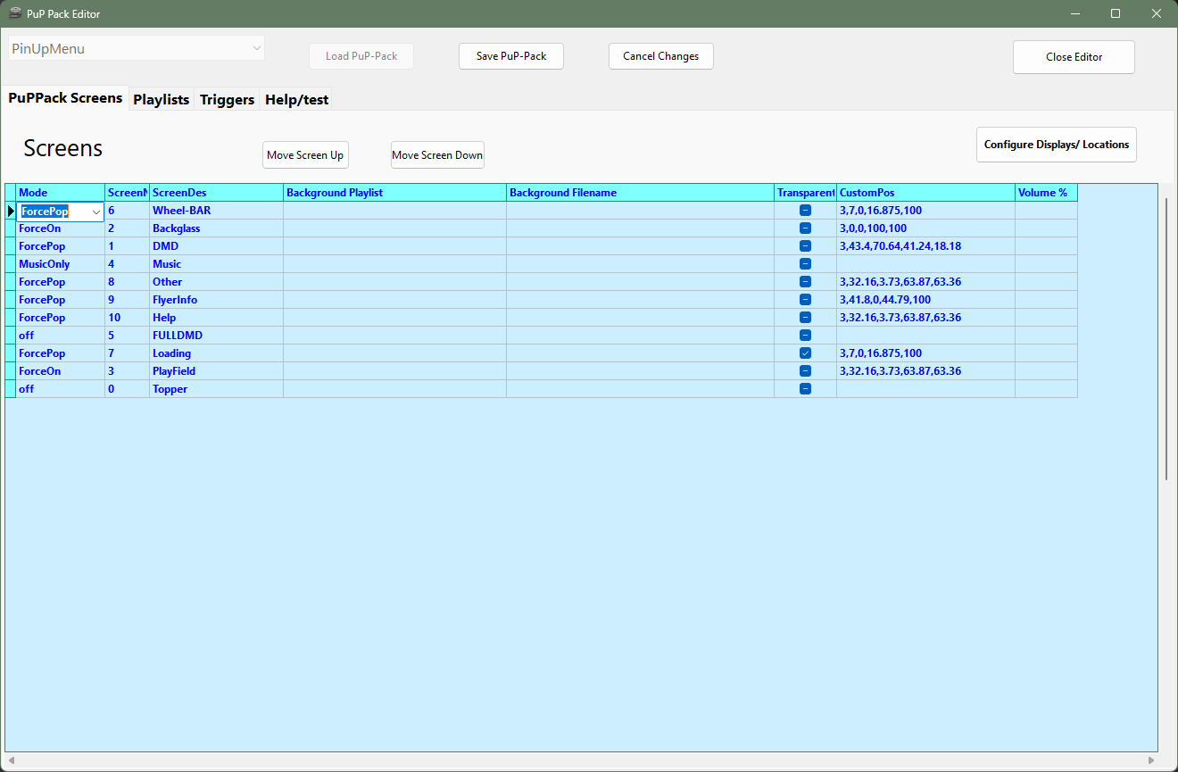Click the vertical scrollbar on the grid
This screenshot has width=1178, height=772.
[x=1166, y=339]
